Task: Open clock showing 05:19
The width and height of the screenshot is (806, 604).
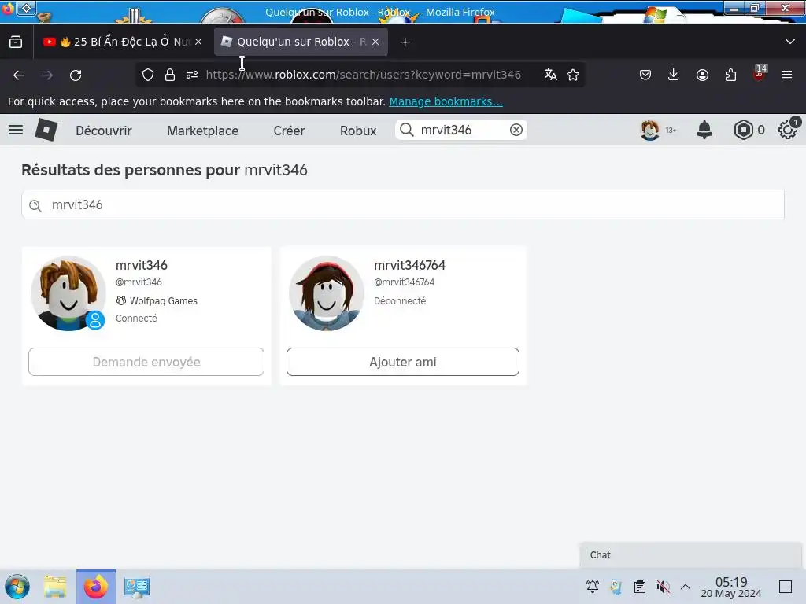Action: pos(731,587)
